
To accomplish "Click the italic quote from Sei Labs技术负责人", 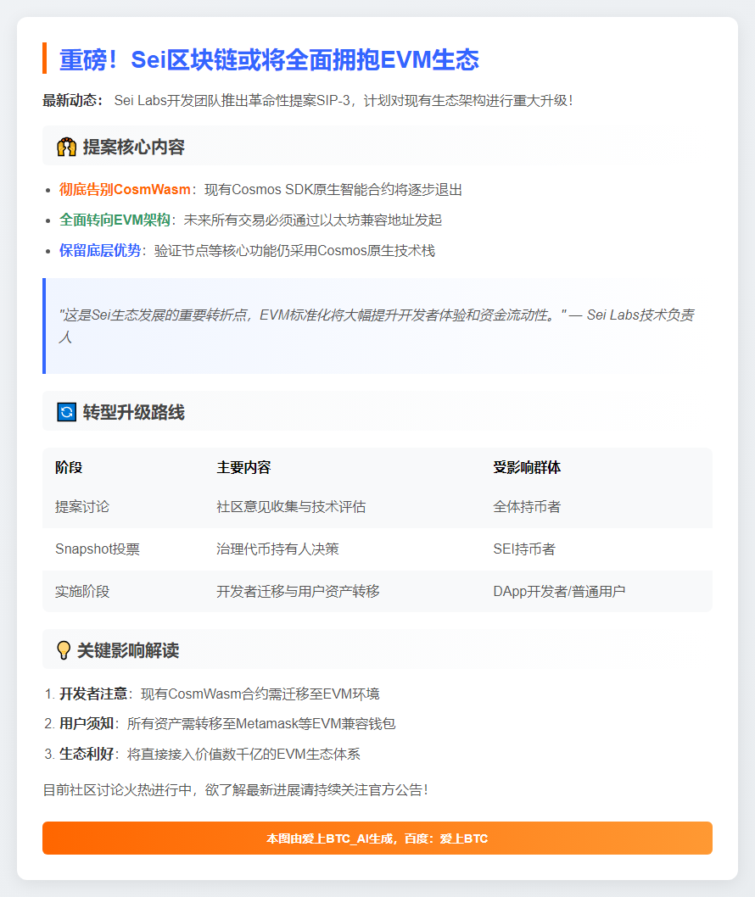I will pyautogui.click(x=376, y=326).
